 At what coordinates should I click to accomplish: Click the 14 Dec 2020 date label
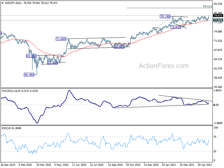[151, 165]
